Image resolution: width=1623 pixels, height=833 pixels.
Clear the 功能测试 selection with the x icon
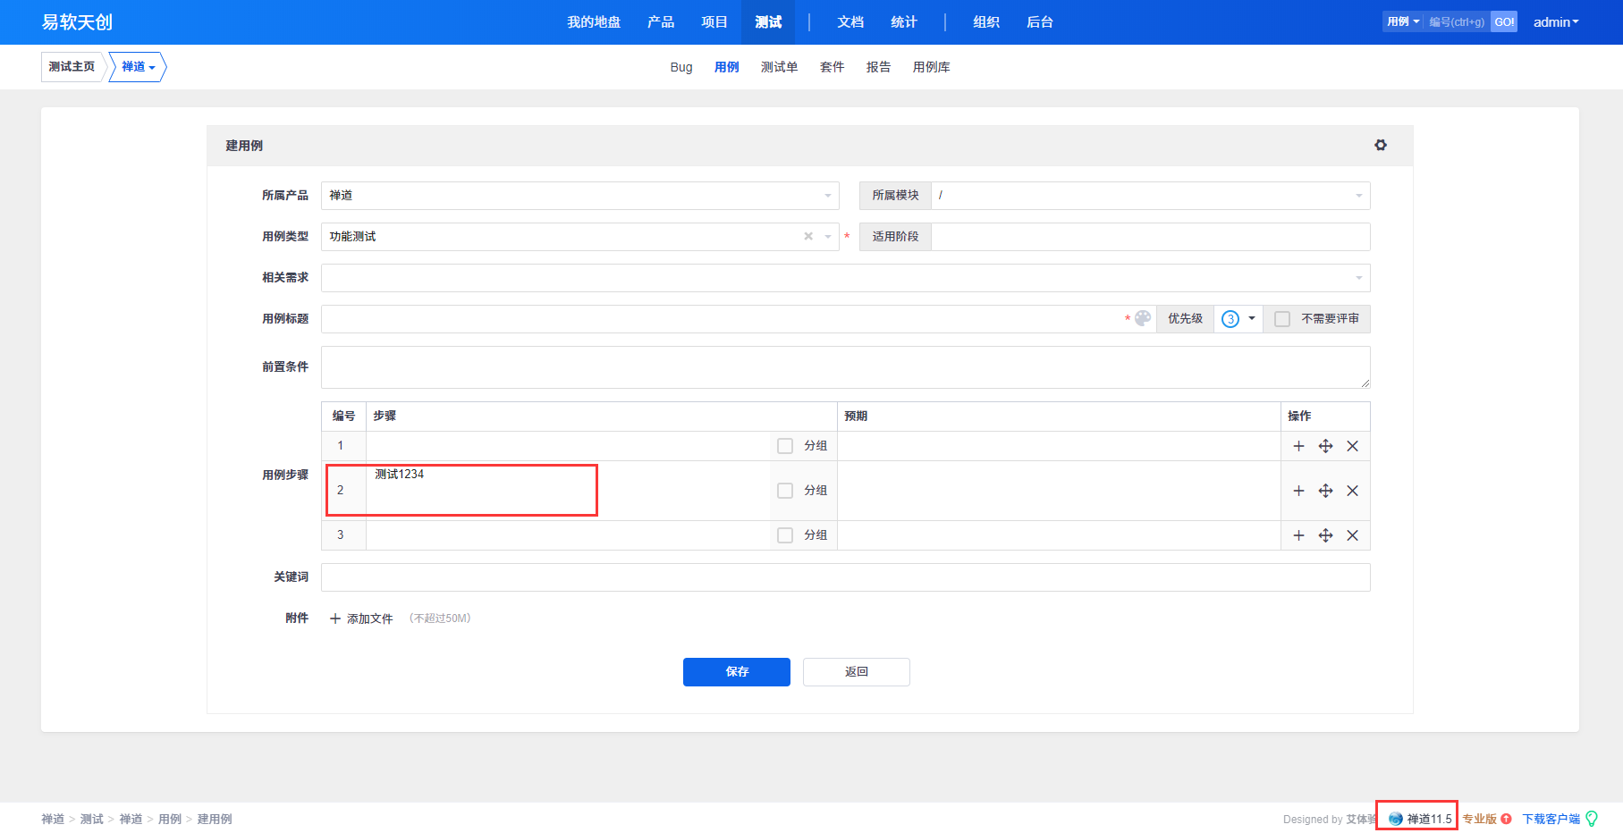(808, 236)
